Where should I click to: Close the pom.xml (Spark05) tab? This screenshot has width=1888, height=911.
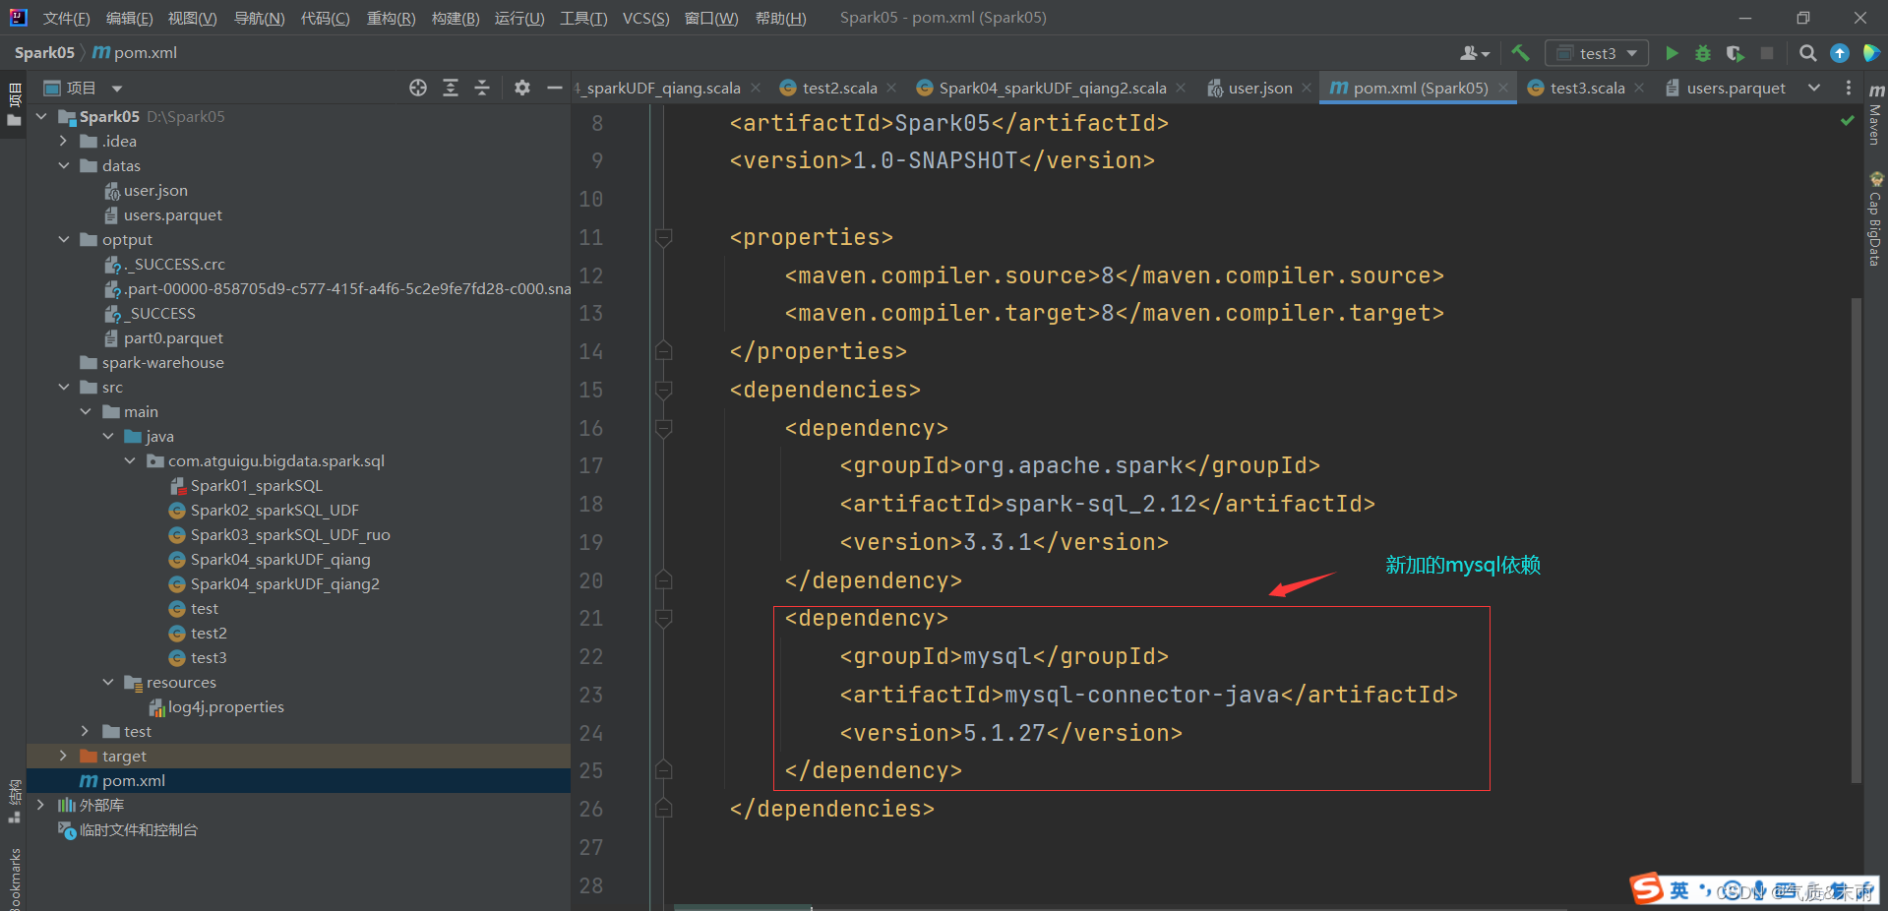pos(1503,88)
